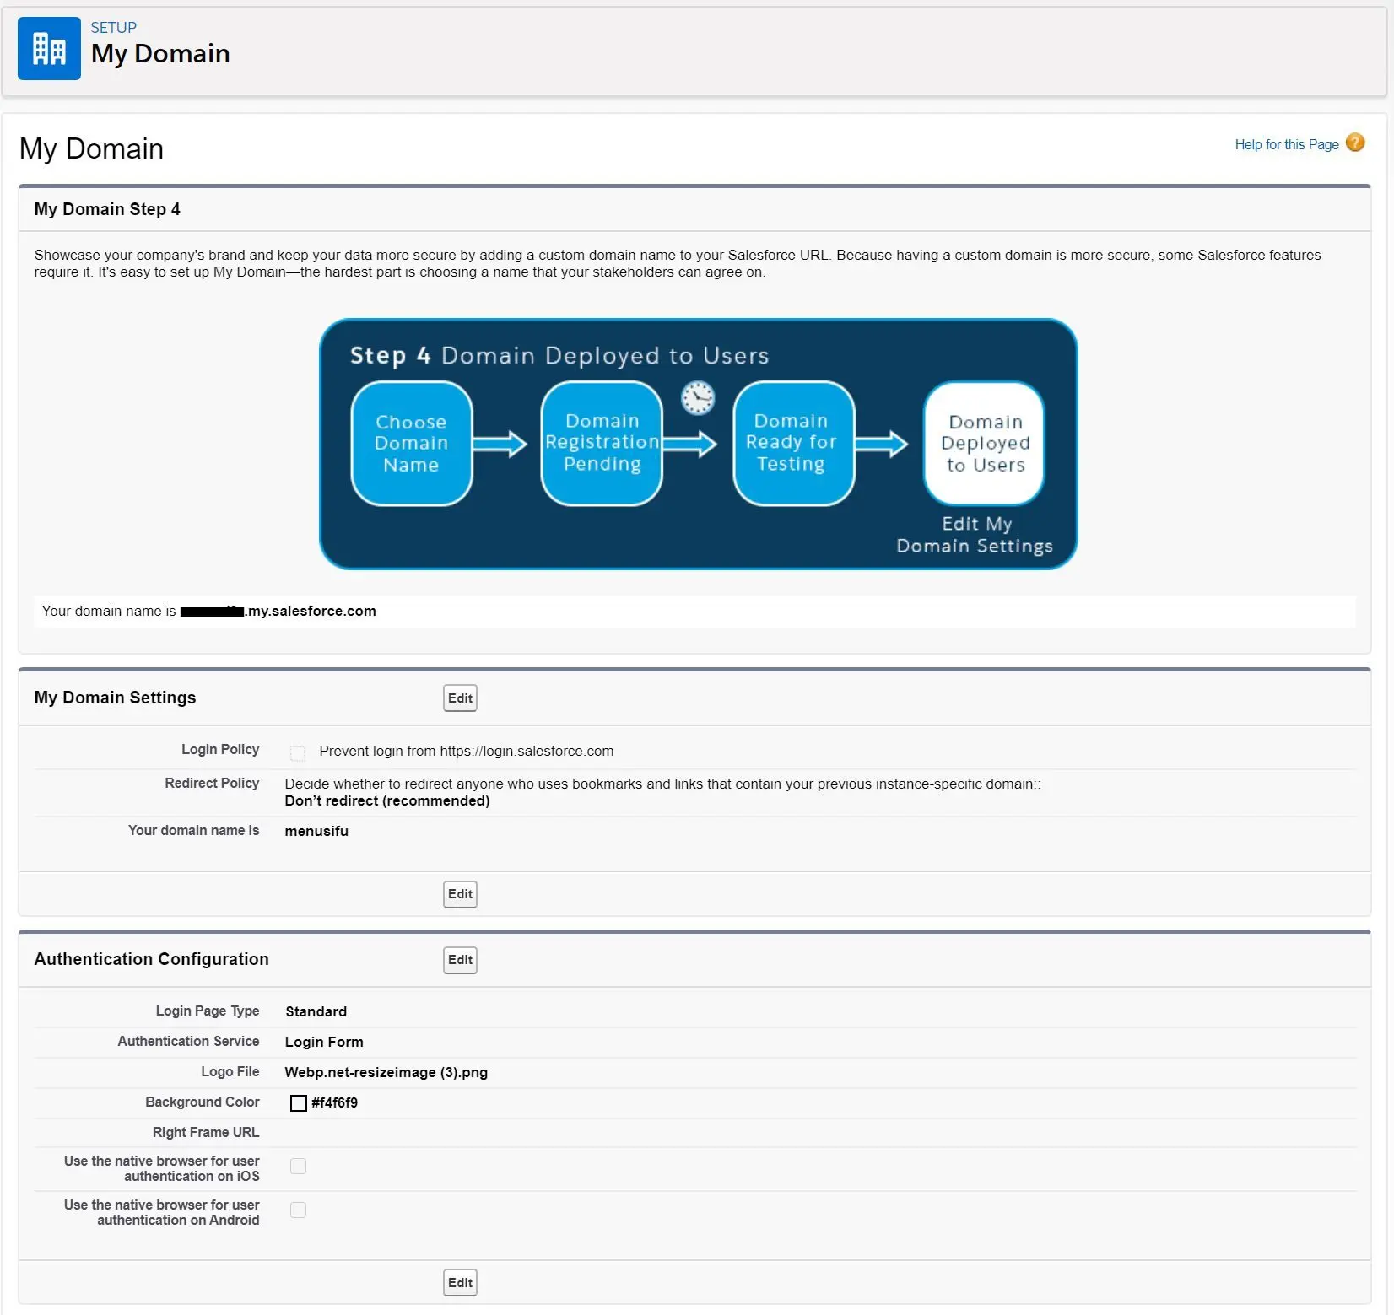
Task: Click the Right Frame URL label
Action: [x=206, y=1132]
